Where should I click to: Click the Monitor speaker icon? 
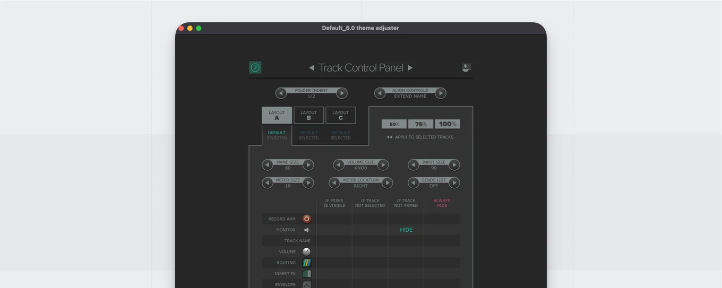click(306, 230)
